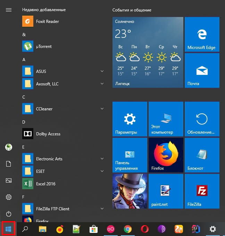Image resolution: width=225 pixels, height=236 pixels.
Task: Open the Этот компьютер tile
Action: [166, 119]
